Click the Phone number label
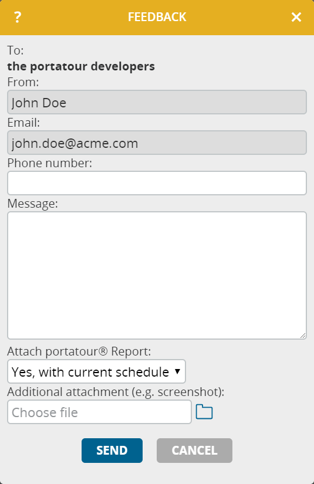314x484 pixels. [50, 163]
